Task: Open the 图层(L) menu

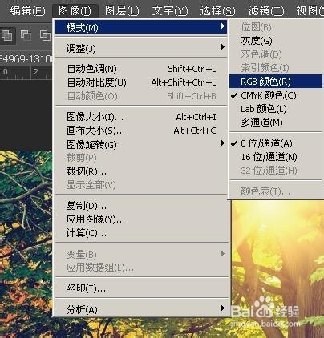Action: coord(122,11)
